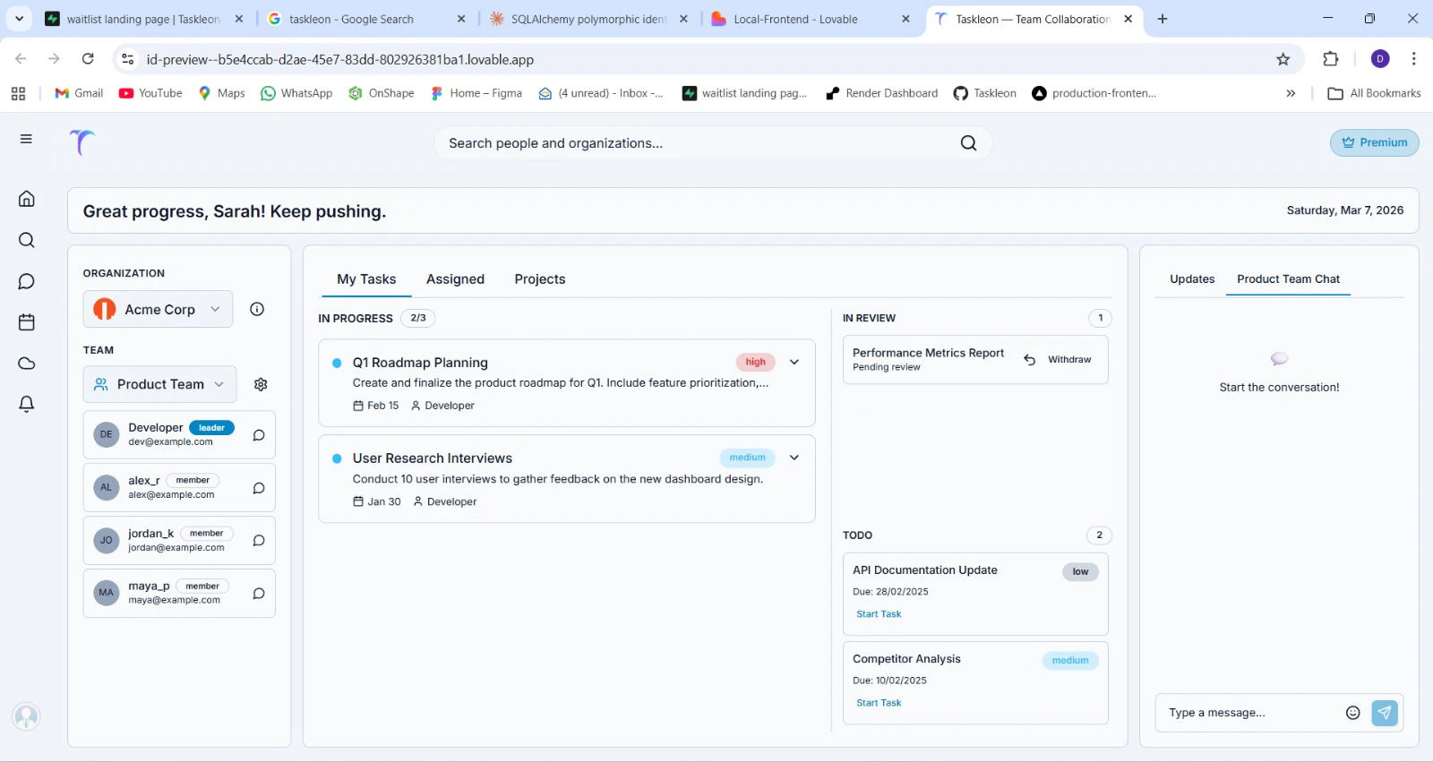
Task: Open Apps grid icon in bookmarks bar
Action: pos(18,93)
